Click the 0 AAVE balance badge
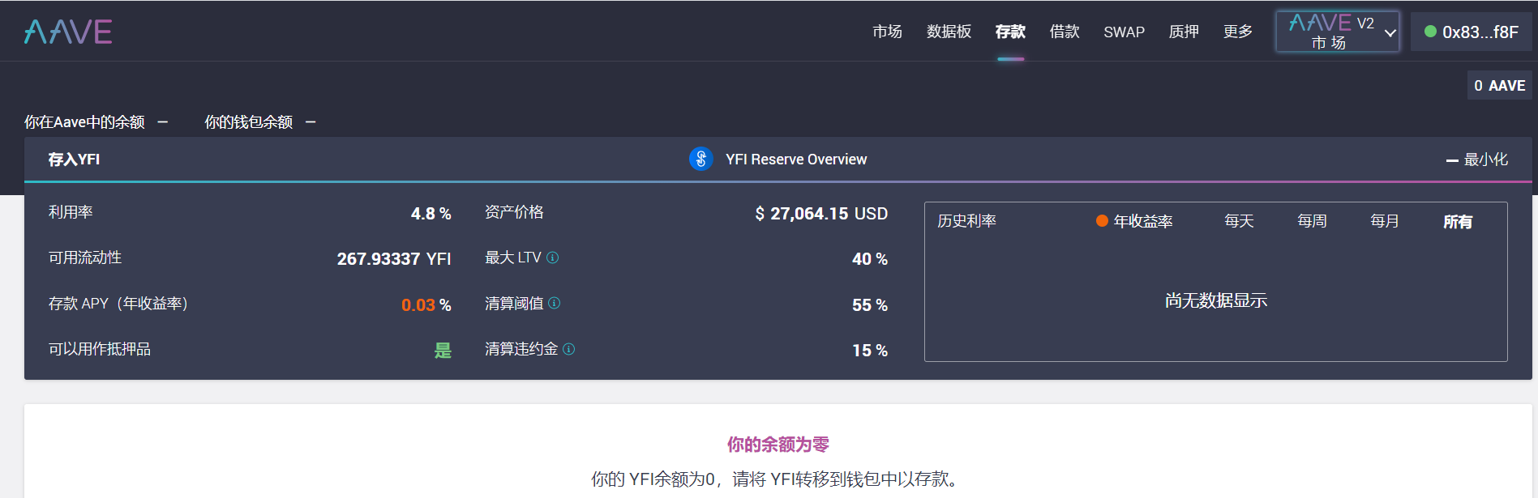1538x498 pixels. [x=1499, y=85]
